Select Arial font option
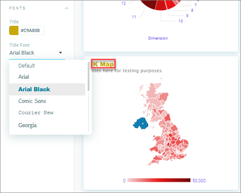The width and height of the screenshot is (241, 193). (47, 77)
